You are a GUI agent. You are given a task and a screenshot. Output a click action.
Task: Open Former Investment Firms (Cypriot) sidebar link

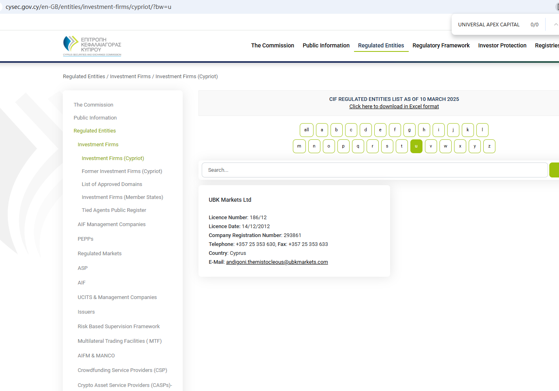click(122, 171)
